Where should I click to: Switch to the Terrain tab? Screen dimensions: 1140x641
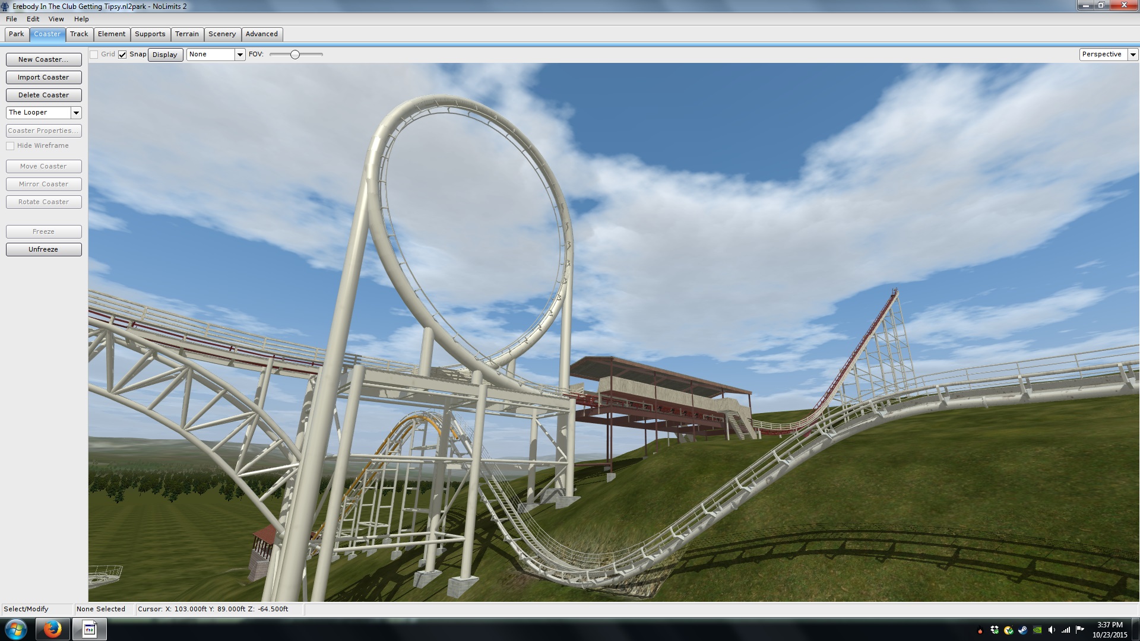187,34
